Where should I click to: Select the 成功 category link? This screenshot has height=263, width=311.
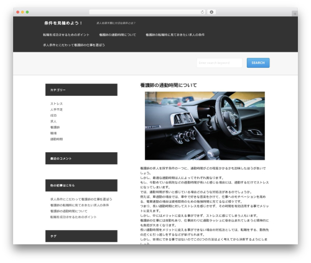pos(53,116)
